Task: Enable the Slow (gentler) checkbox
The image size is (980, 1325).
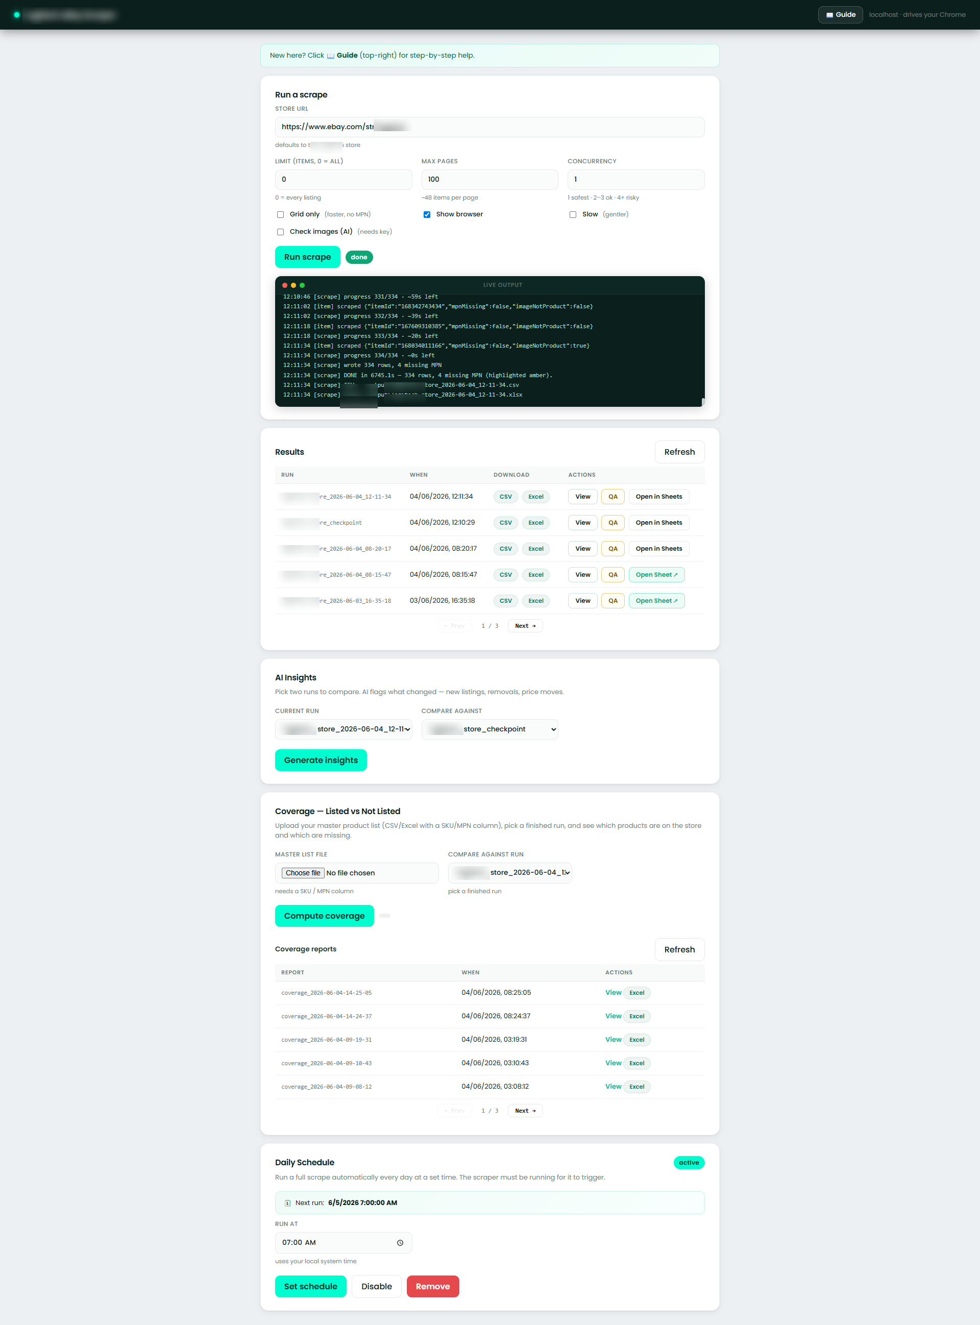Action: point(573,215)
